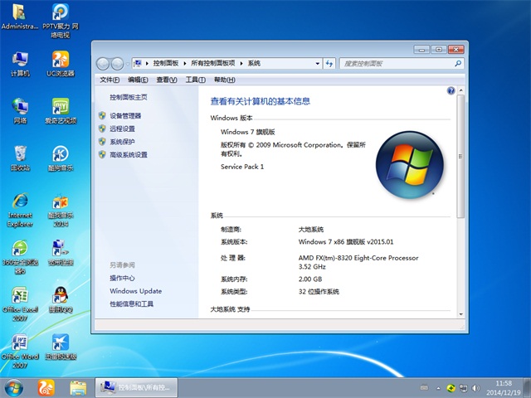
Task: Open the 工具(T) menu
Action: 194,80
